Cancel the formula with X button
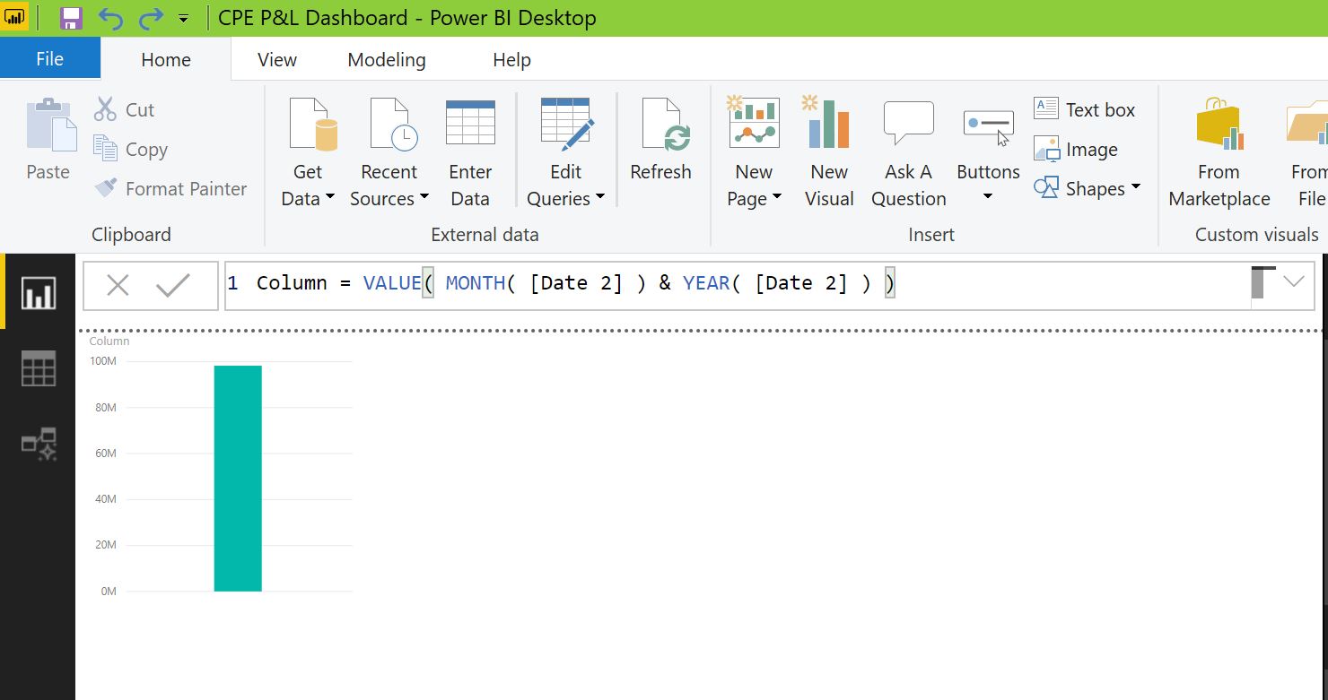The width and height of the screenshot is (1328, 700). coord(118,285)
